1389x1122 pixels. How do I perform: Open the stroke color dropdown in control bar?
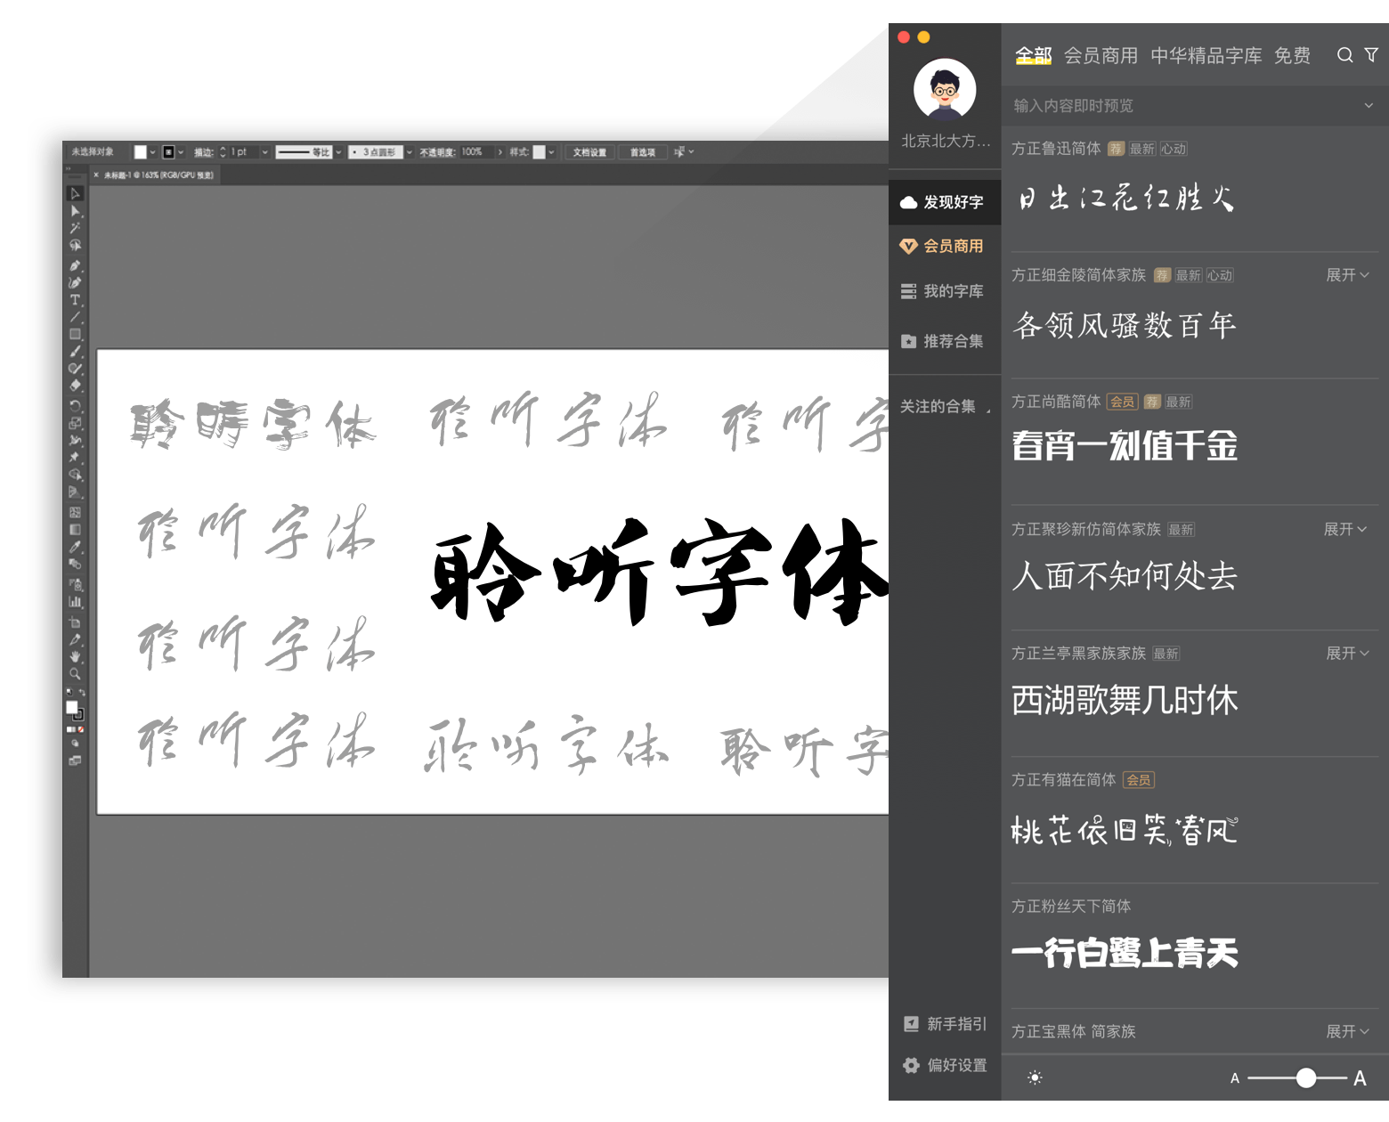click(181, 152)
